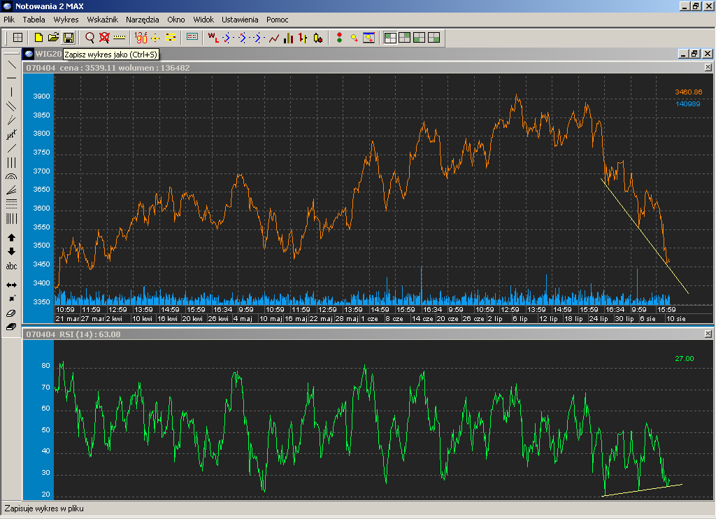The image size is (716, 519).
Task: Select the magnifying glass zoom tool
Action: tap(89, 38)
